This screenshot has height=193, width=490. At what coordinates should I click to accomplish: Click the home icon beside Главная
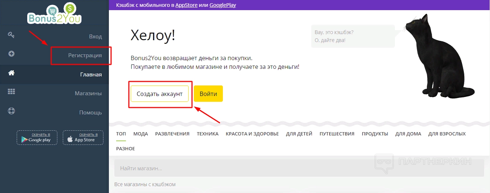pyautogui.click(x=11, y=73)
